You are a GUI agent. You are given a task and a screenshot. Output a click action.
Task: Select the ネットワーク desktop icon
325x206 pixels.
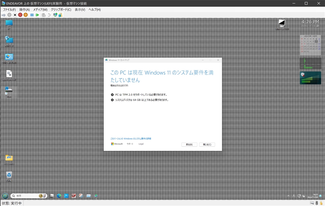pyautogui.click(x=9, y=41)
